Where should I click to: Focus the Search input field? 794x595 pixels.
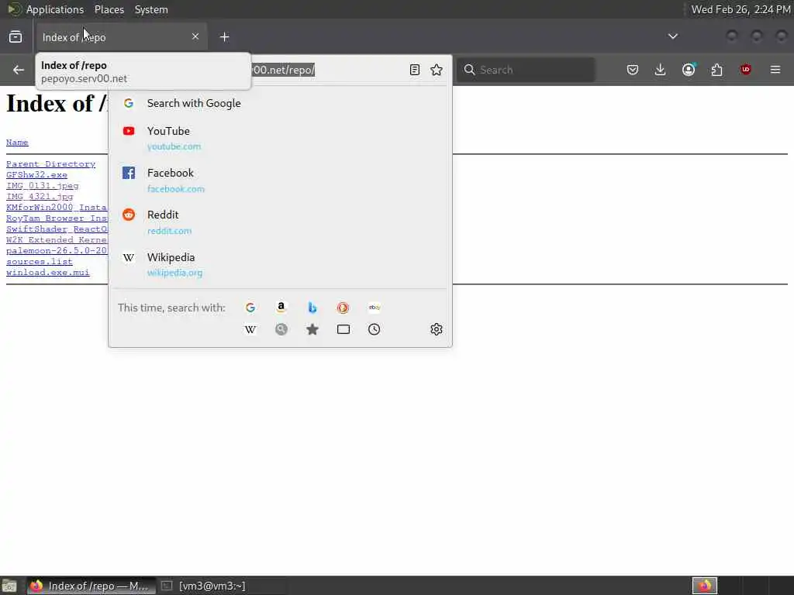pos(526,70)
